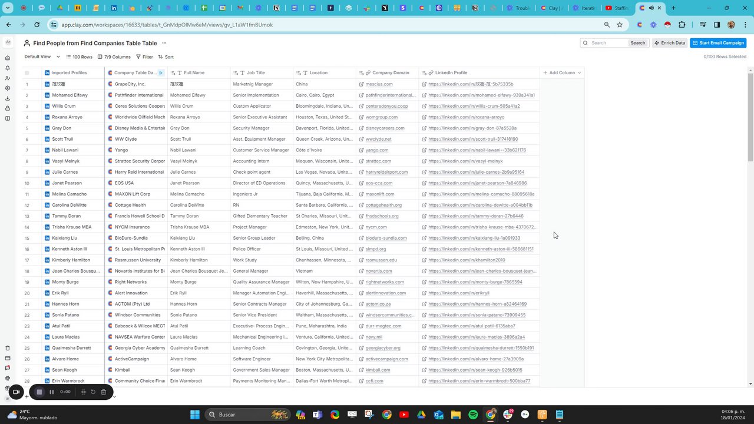
Task: Select the Senior Vice President cell
Action: click(262, 315)
